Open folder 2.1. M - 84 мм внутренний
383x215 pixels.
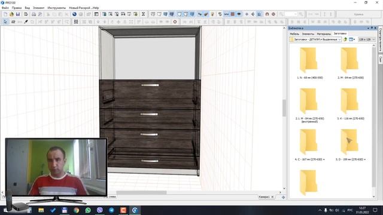point(309,105)
